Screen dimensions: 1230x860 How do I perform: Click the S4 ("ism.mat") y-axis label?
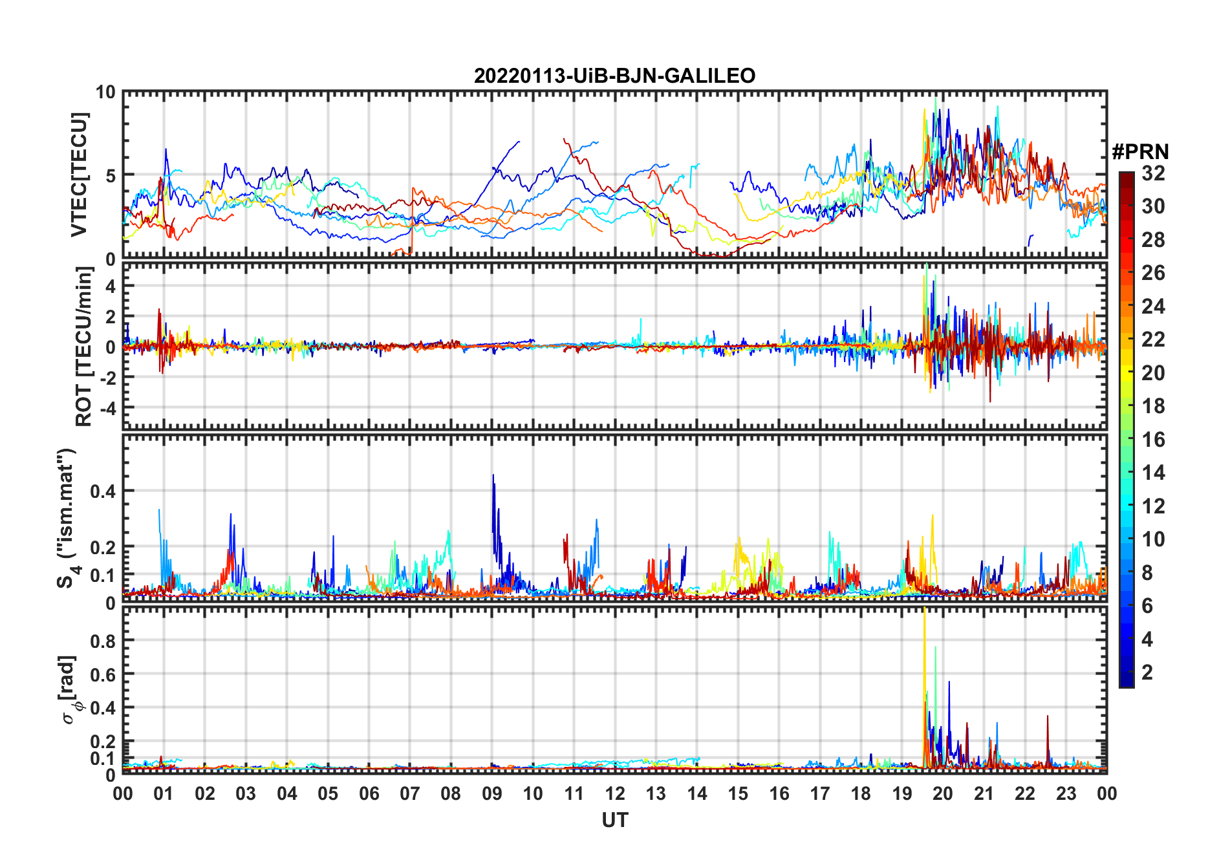pos(68,517)
